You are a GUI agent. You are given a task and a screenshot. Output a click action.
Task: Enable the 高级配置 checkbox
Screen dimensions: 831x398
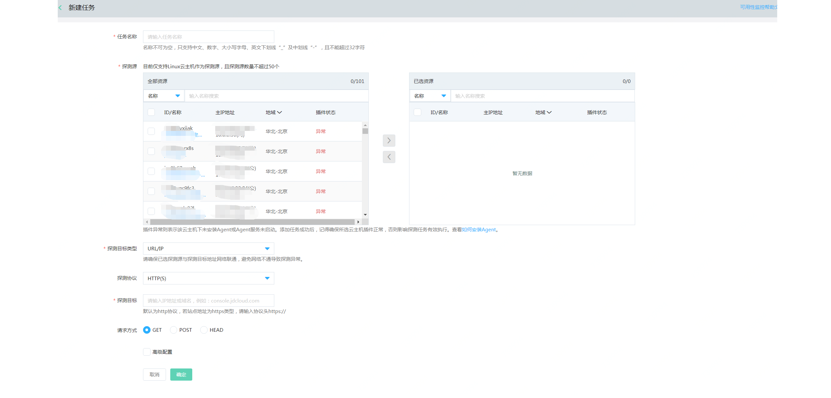click(147, 351)
